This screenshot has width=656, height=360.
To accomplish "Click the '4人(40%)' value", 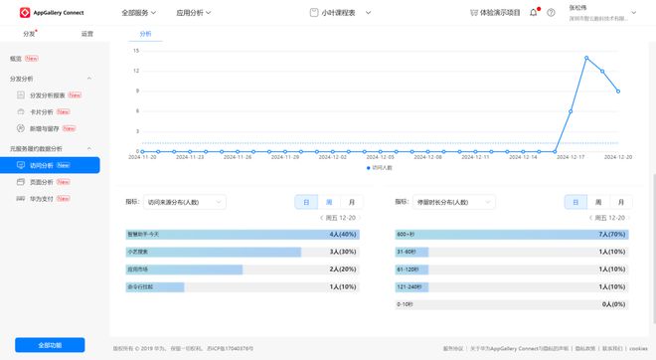I will pyautogui.click(x=343, y=235).
